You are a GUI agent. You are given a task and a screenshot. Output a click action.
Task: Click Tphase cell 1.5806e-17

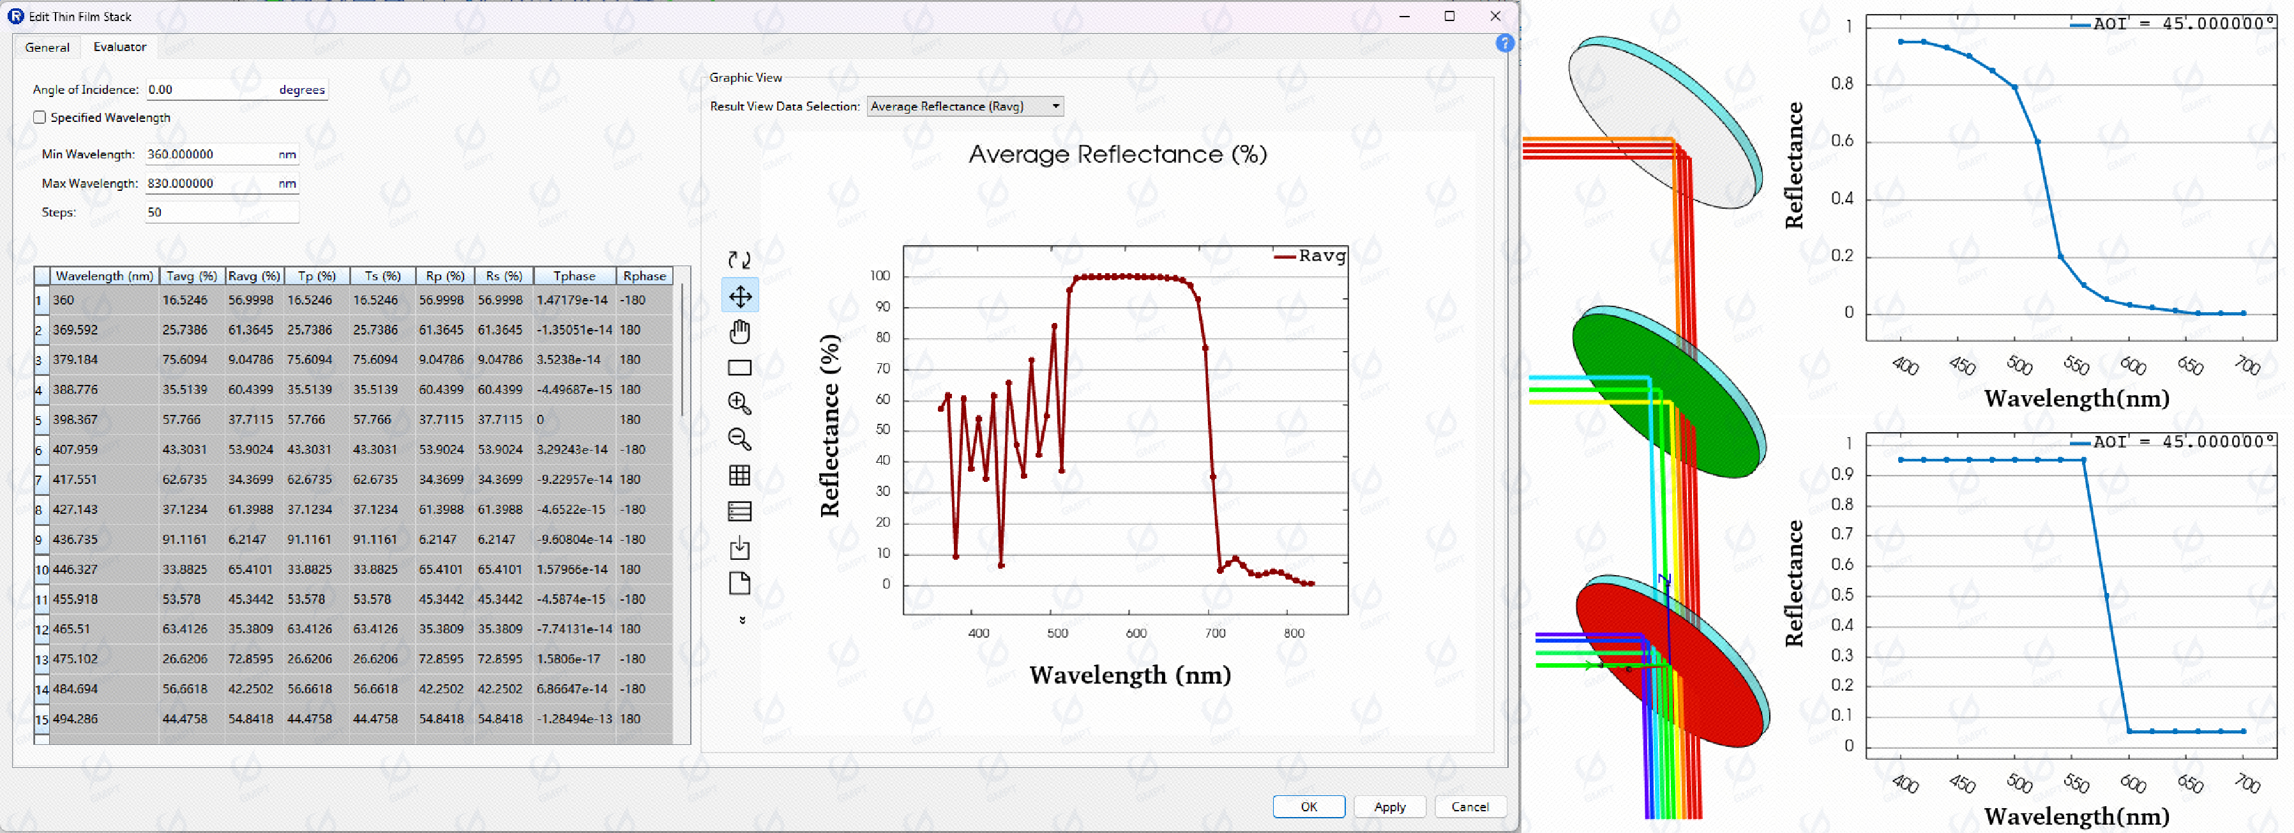tap(575, 659)
